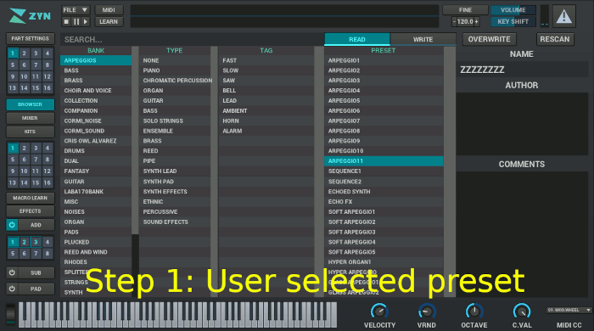
Task: Select the SEQUENCE1 preset
Action: (x=384, y=171)
